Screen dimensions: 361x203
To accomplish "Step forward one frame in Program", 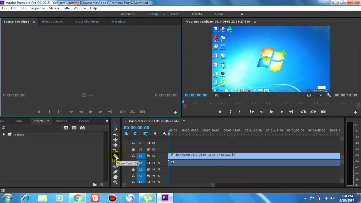I will pyautogui.click(x=281, y=112).
